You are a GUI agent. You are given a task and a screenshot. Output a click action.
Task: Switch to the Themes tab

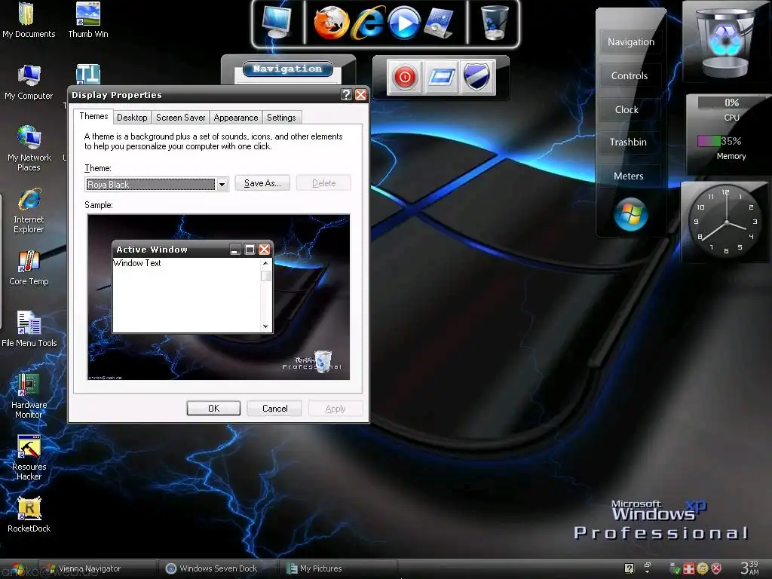tap(93, 116)
